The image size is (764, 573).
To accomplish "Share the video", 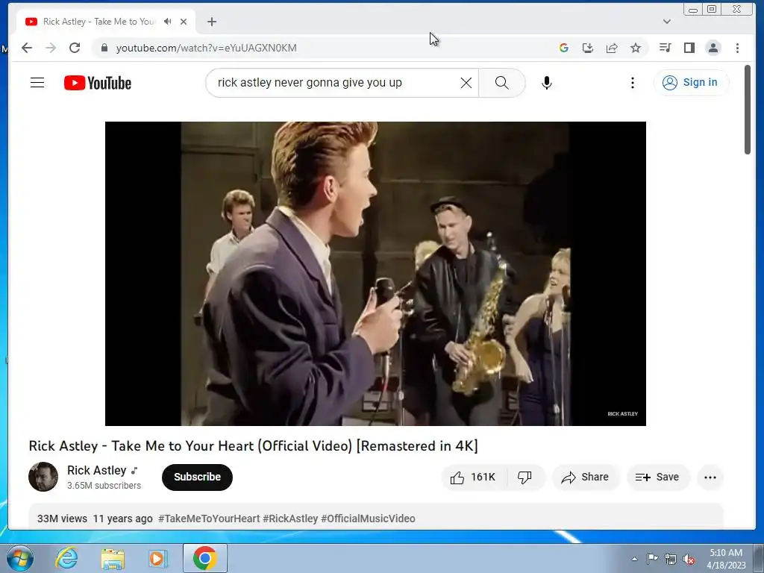I will coord(585,477).
